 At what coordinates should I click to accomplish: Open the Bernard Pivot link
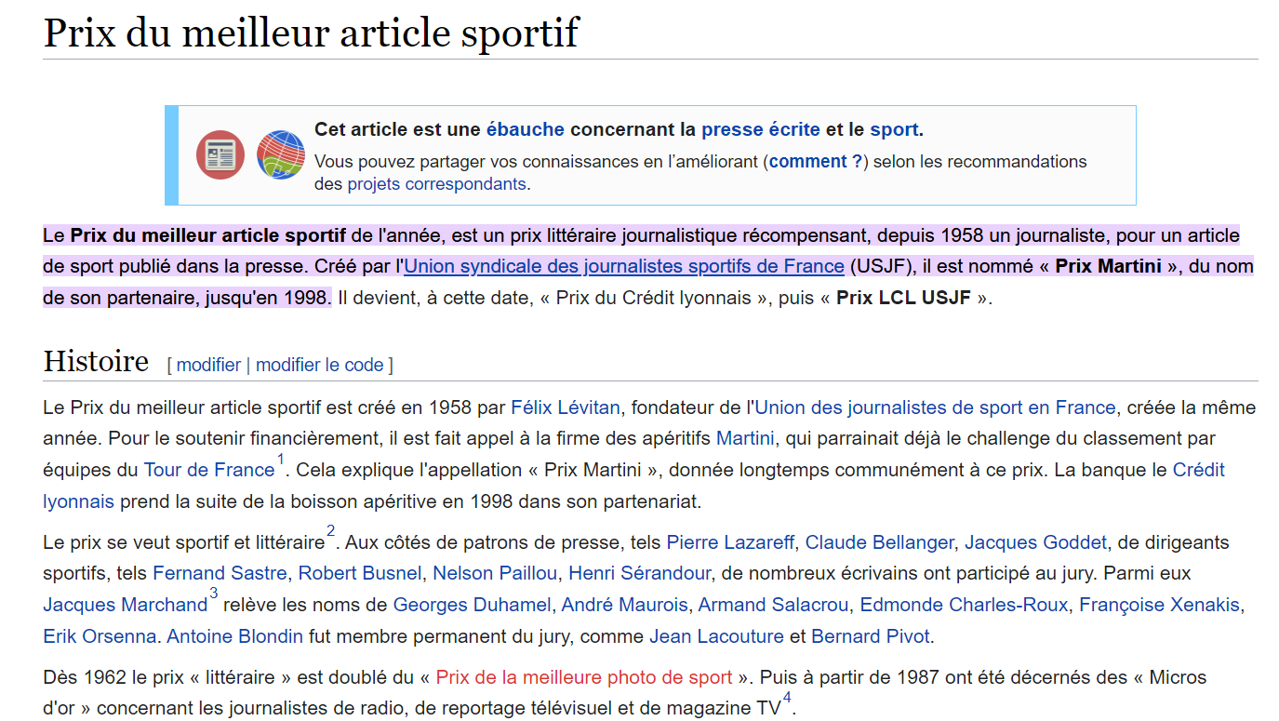pyautogui.click(x=870, y=636)
